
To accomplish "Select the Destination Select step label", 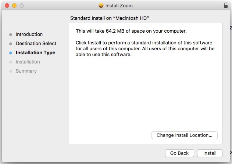I will point(36,44).
